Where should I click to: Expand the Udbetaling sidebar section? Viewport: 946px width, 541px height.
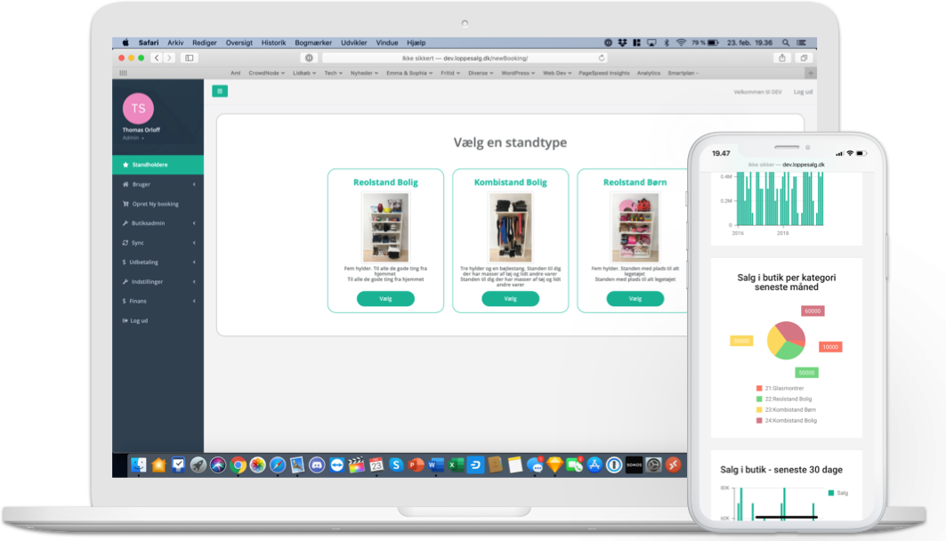[194, 262]
